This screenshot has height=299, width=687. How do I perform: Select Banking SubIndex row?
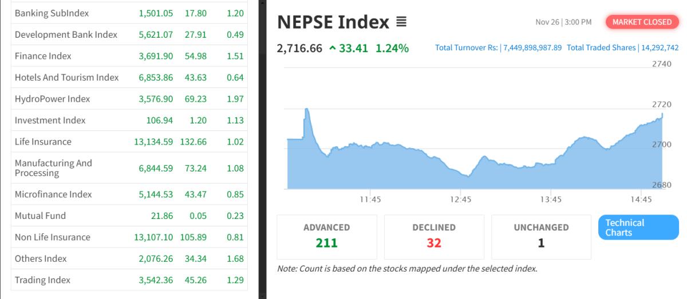[52, 13]
